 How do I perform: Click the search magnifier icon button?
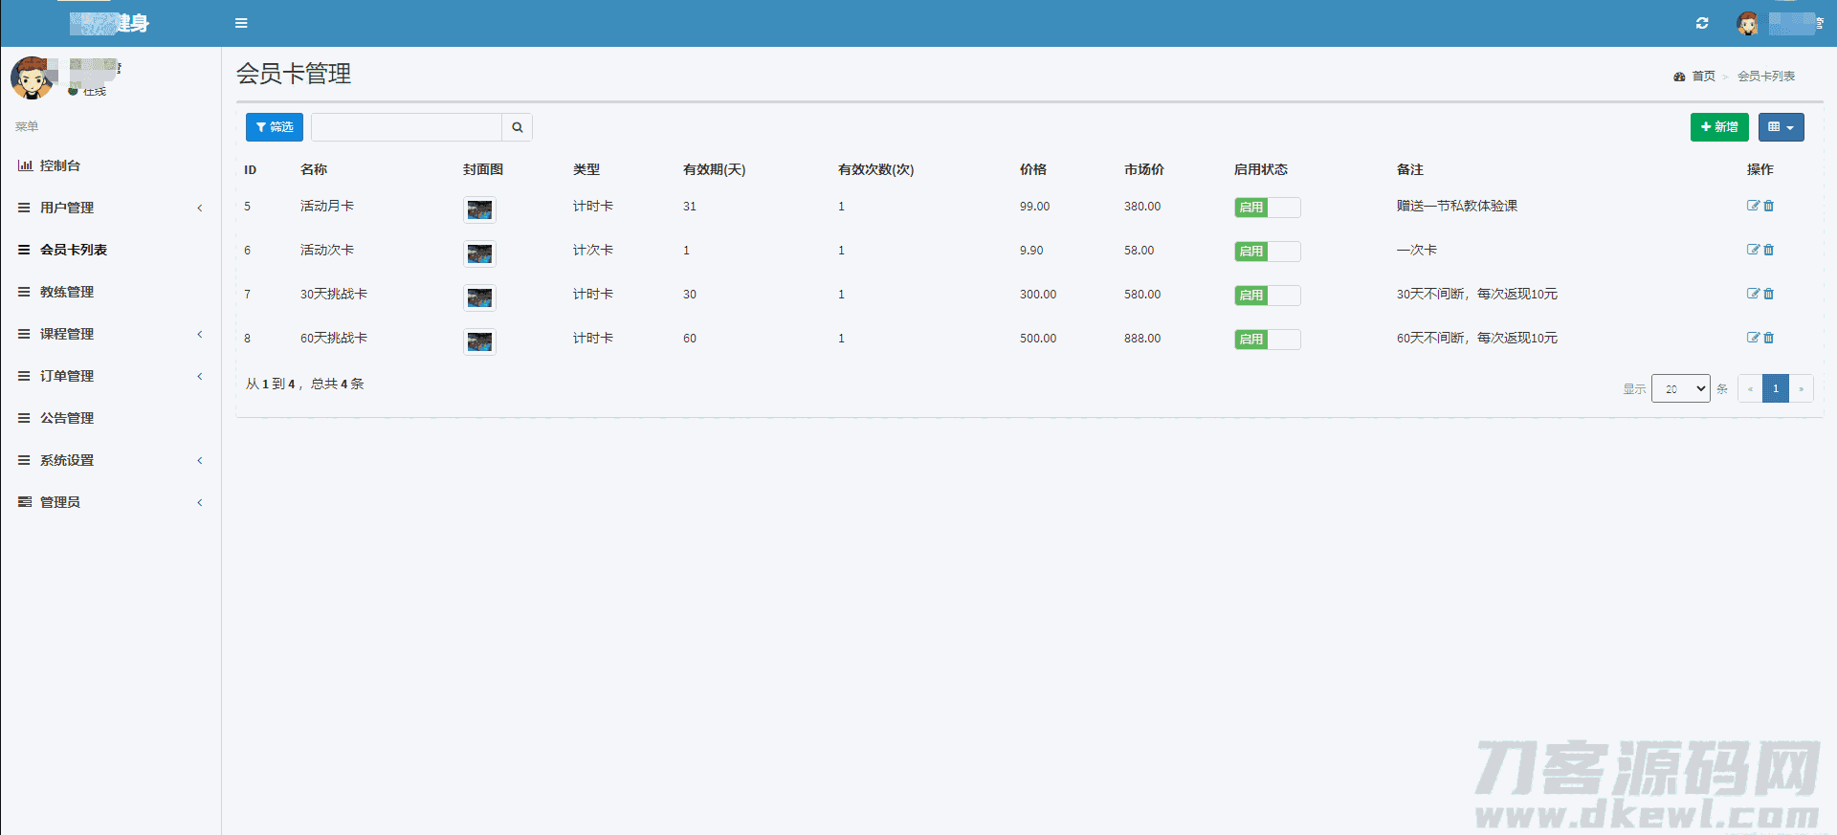pyautogui.click(x=517, y=127)
